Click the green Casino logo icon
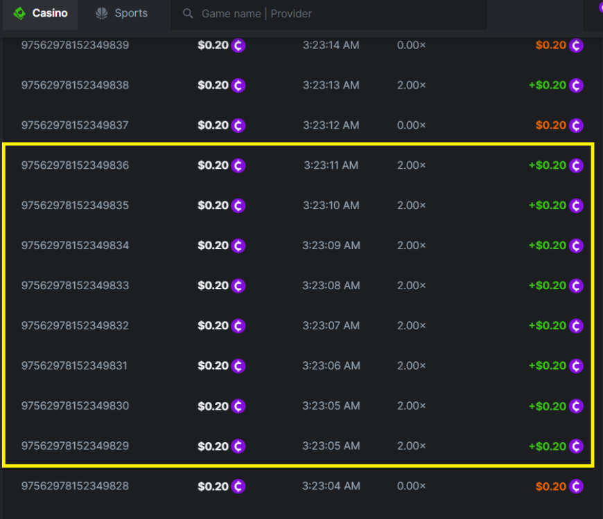This screenshot has width=603, height=519. [x=19, y=13]
